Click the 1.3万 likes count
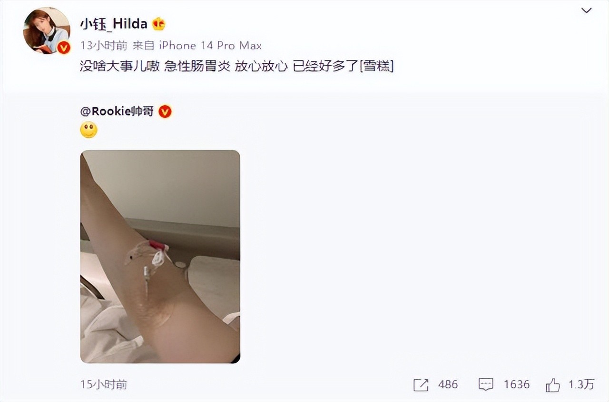 point(581,385)
